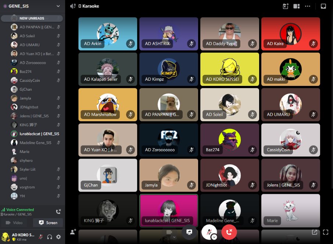The height and width of the screenshot is (244, 333).
Task: Select AD KORO SENSEI yellow tile
Action: pyautogui.click(x=230, y=69)
